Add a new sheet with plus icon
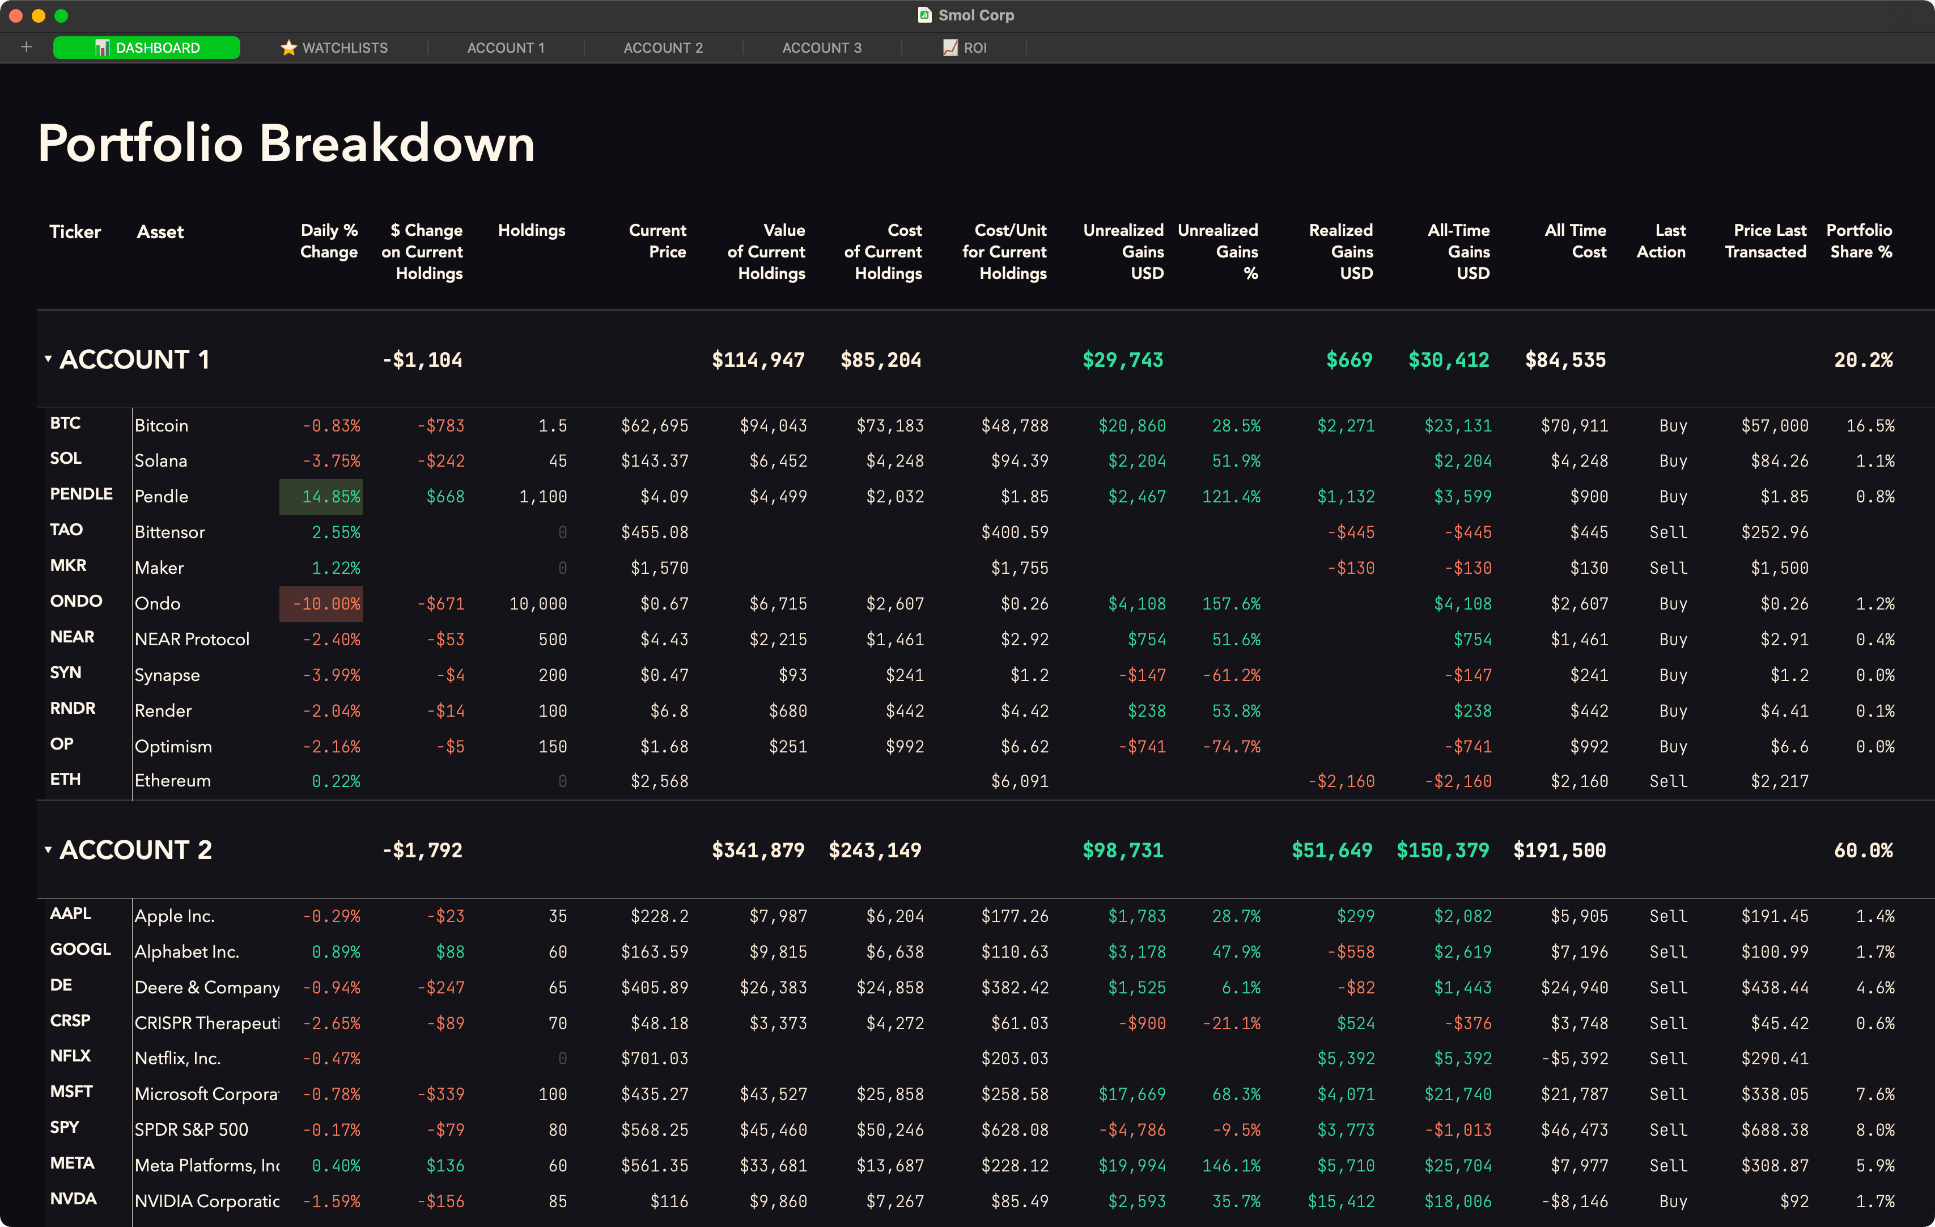Screen dimensions: 1935x1227 click(x=26, y=48)
